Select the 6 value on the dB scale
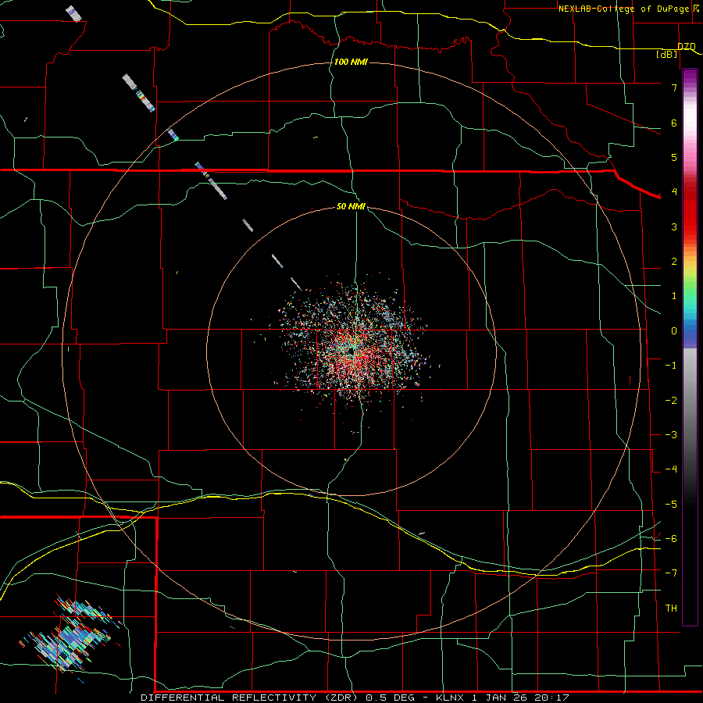Viewport: 703px width, 703px height. click(x=674, y=123)
